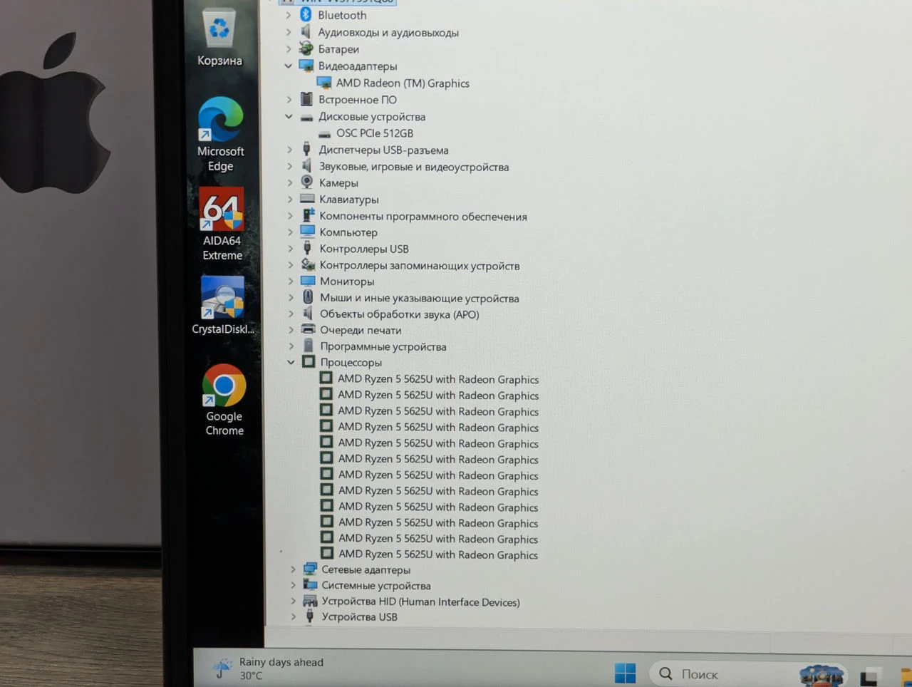Select Встроенное ПО in the tree
The image size is (912, 687).
click(358, 100)
